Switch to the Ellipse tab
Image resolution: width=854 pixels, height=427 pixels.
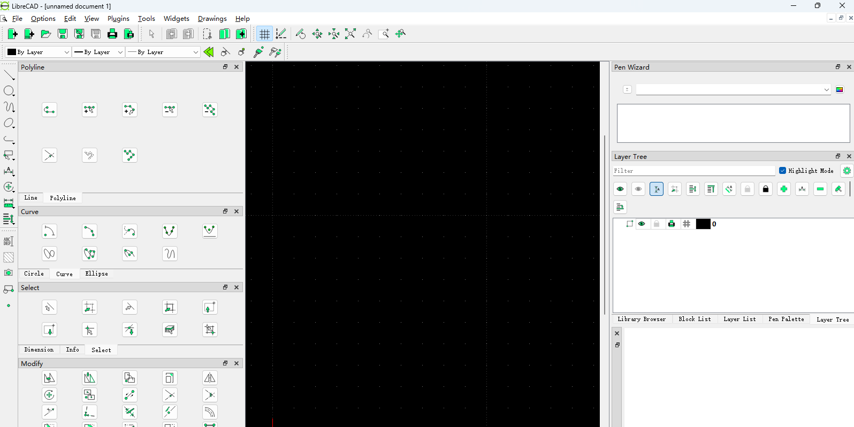pos(96,273)
